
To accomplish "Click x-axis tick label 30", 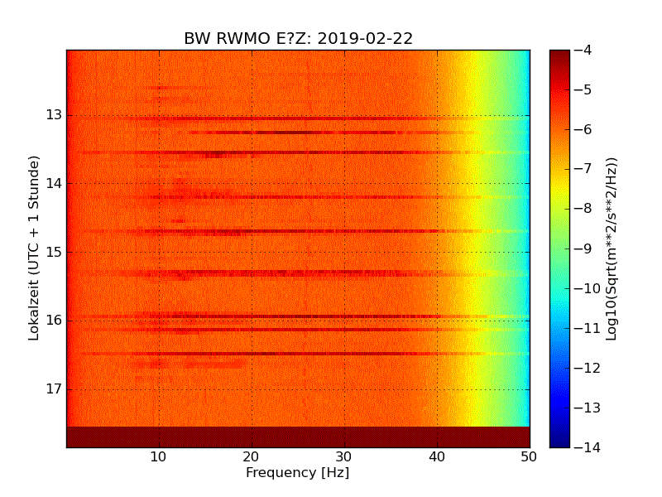I will click(344, 457).
